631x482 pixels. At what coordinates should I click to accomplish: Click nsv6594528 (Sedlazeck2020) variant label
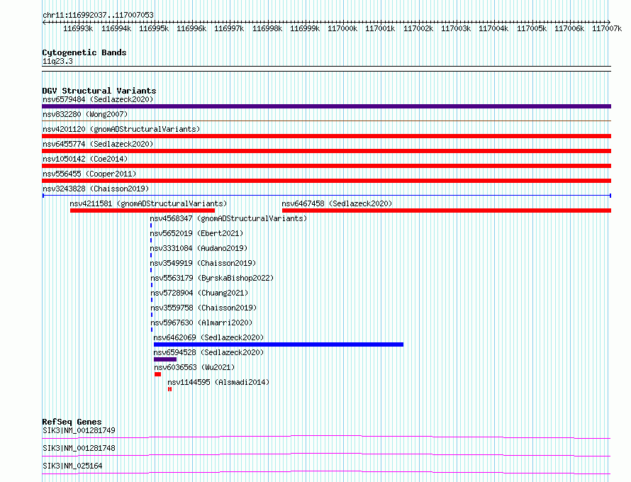tap(209, 352)
